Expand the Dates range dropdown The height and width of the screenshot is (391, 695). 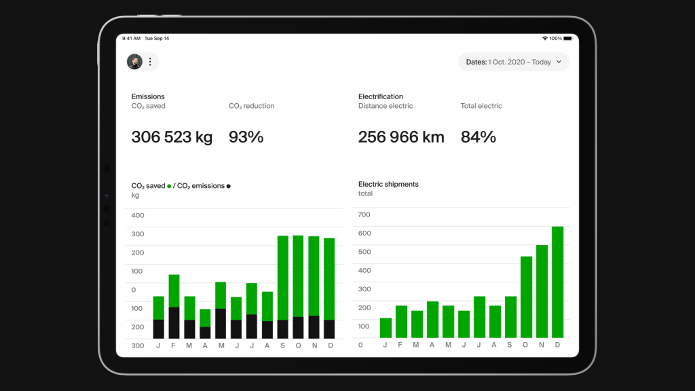click(x=514, y=62)
